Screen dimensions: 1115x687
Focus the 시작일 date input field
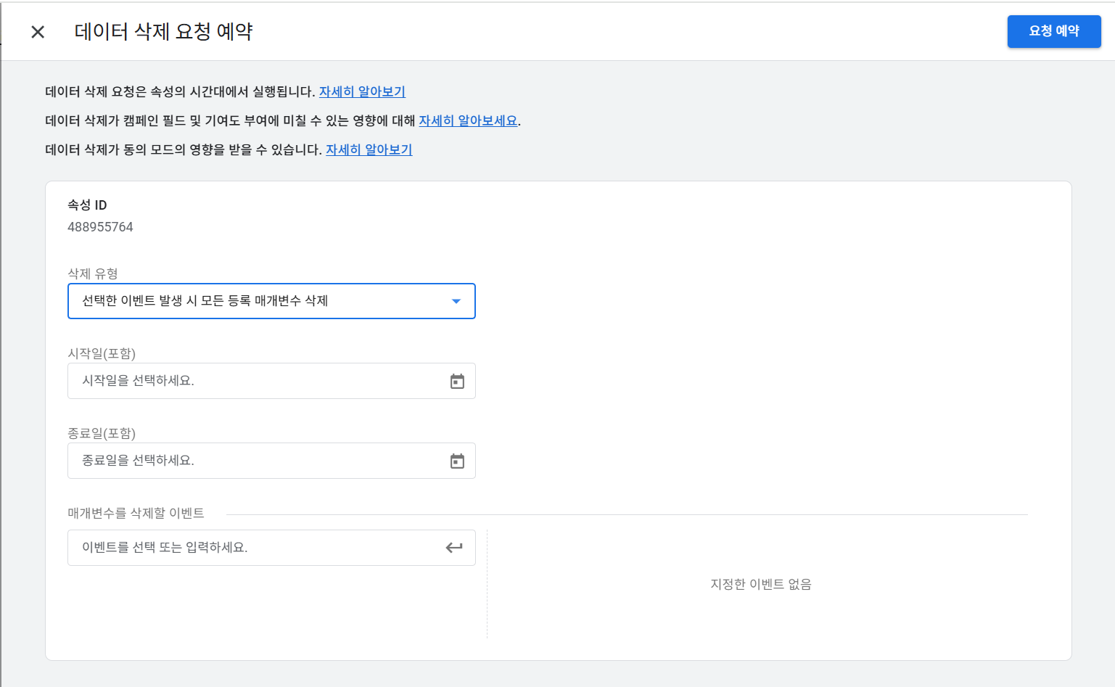click(271, 381)
